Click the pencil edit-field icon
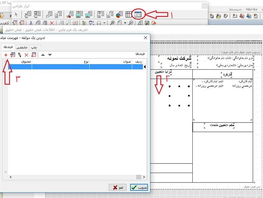Image resolution: width=263 pixels, height=198 pixels. [x=20, y=55]
